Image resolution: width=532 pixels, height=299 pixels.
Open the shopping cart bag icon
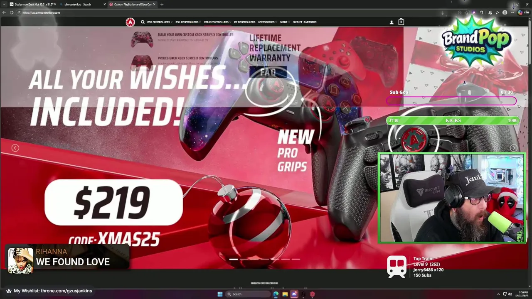(x=401, y=22)
